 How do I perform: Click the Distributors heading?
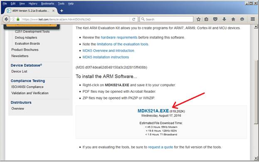21,102
